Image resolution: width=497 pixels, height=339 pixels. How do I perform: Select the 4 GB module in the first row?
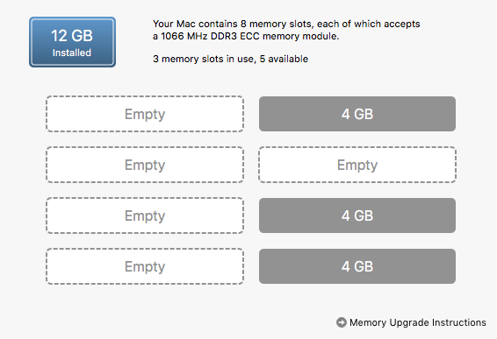(357, 114)
